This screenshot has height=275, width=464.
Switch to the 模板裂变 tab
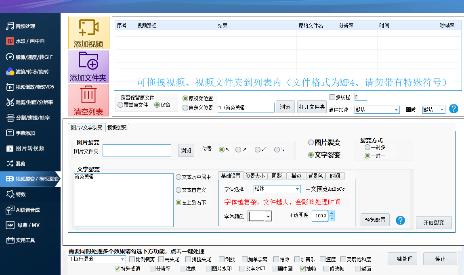(117, 127)
